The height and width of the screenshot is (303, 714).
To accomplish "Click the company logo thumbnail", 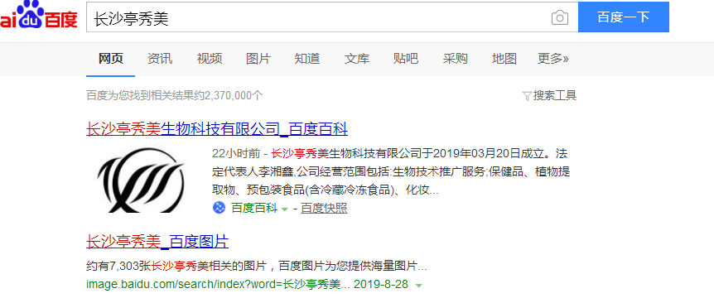I will pos(141,180).
